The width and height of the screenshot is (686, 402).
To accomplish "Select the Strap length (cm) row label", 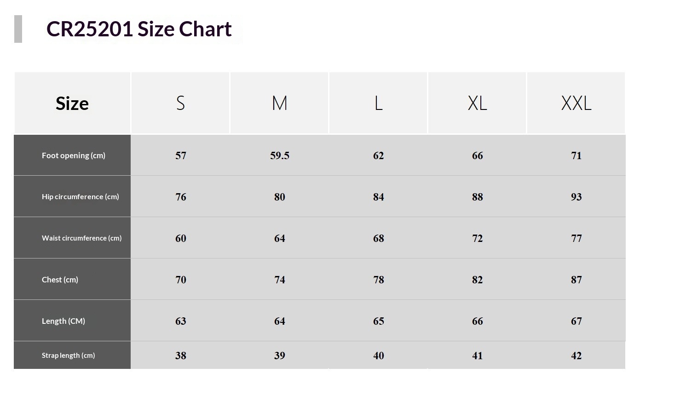I will tap(68, 355).
